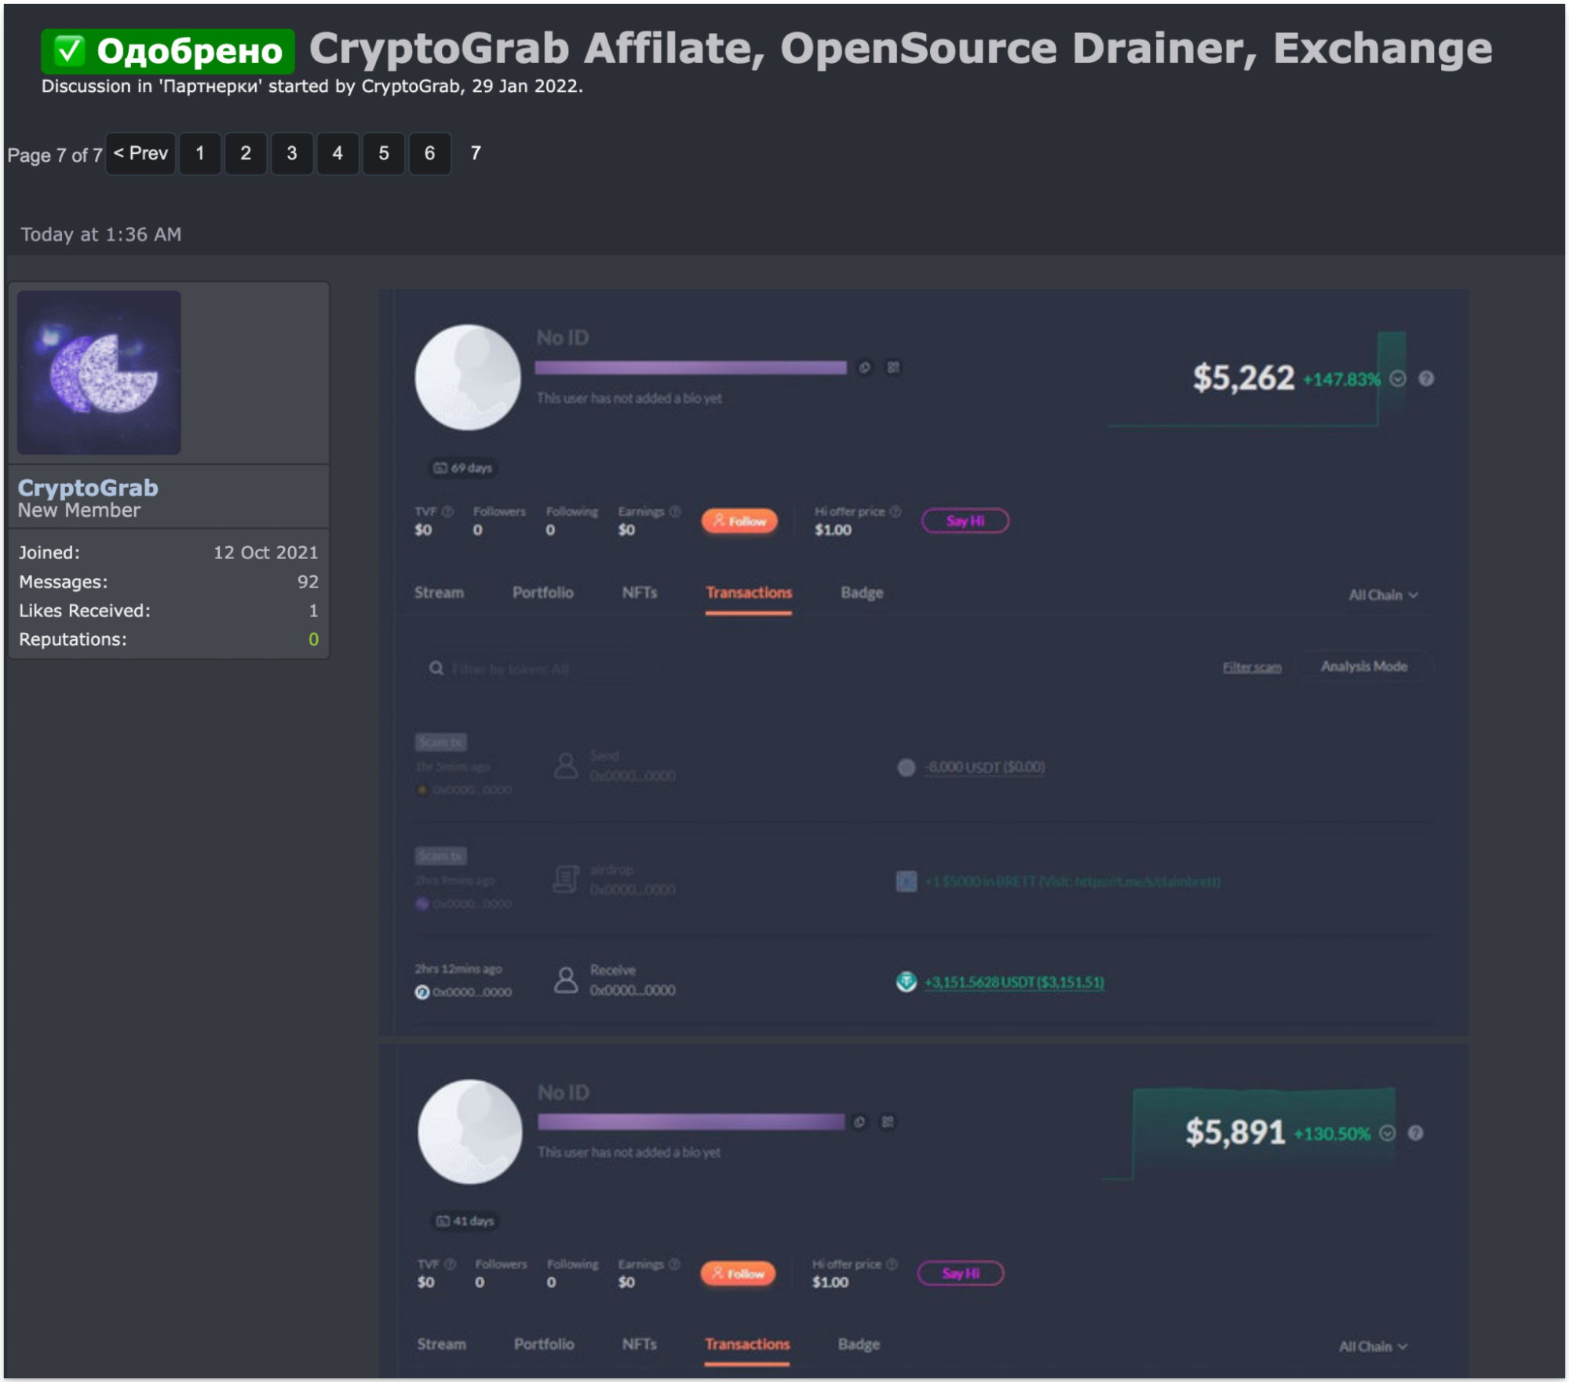Open the BRETT airdrop transaction link

click(x=1072, y=882)
